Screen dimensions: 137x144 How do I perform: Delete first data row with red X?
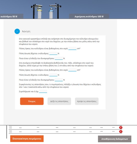(121, 127)
